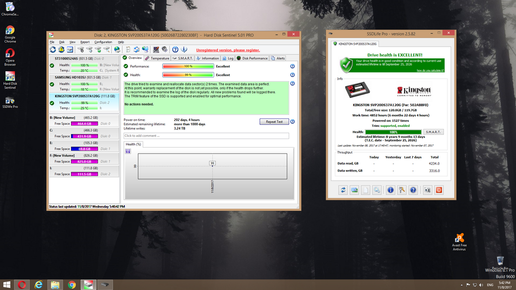Viewport: 516px width, 290px height.
Task: Click the globe icon in Hard Disk Sentinel toolbar
Action: pos(117,50)
